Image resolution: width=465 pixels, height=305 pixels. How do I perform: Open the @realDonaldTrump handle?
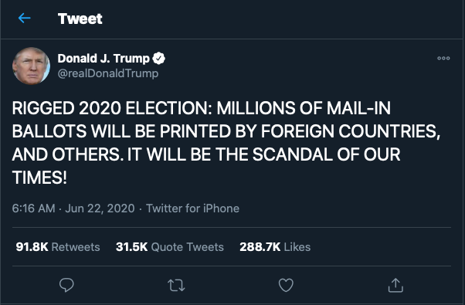click(108, 73)
